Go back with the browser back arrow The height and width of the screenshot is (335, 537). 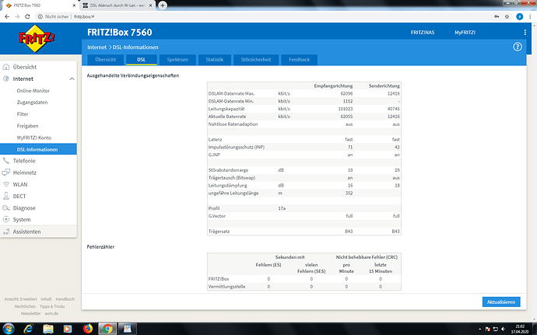tap(7, 16)
